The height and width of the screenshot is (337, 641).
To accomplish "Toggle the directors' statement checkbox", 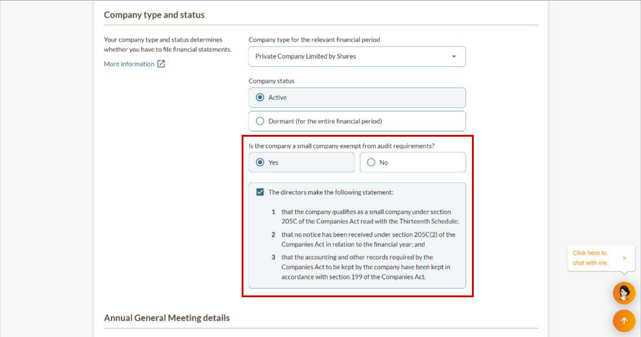I will tap(260, 192).
